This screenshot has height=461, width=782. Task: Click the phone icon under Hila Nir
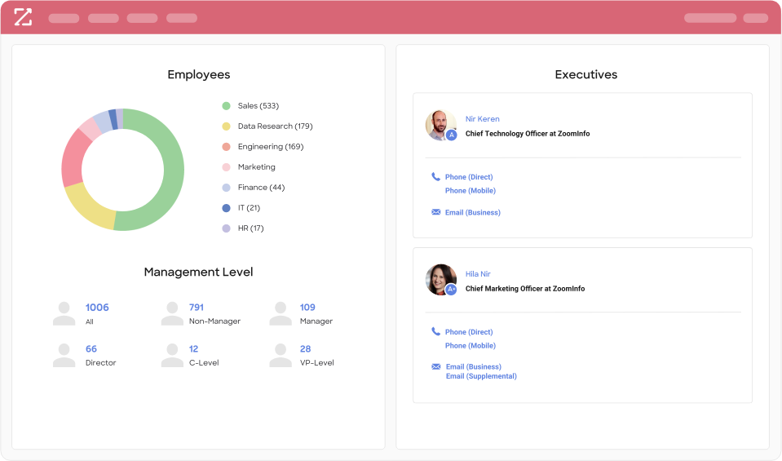436,331
